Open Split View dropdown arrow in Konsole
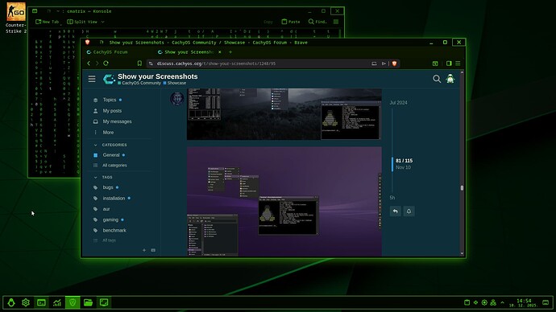This screenshot has width=556, height=312. (x=103, y=22)
